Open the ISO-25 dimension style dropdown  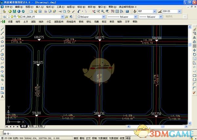point(180,11)
